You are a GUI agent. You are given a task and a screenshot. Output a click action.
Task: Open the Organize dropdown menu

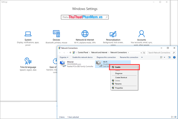pyautogui.click(x=64, y=57)
